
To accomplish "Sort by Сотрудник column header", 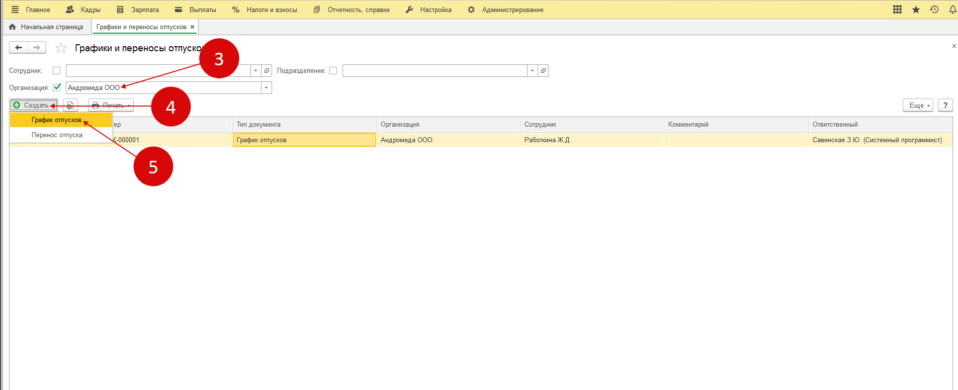I will tap(592, 125).
